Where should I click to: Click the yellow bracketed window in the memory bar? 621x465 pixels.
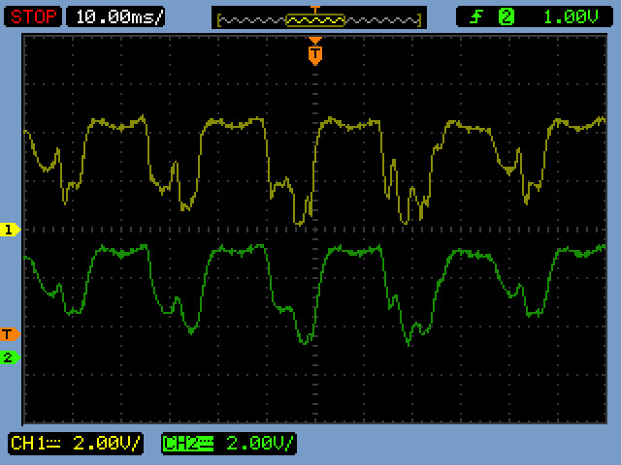pyautogui.click(x=315, y=19)
